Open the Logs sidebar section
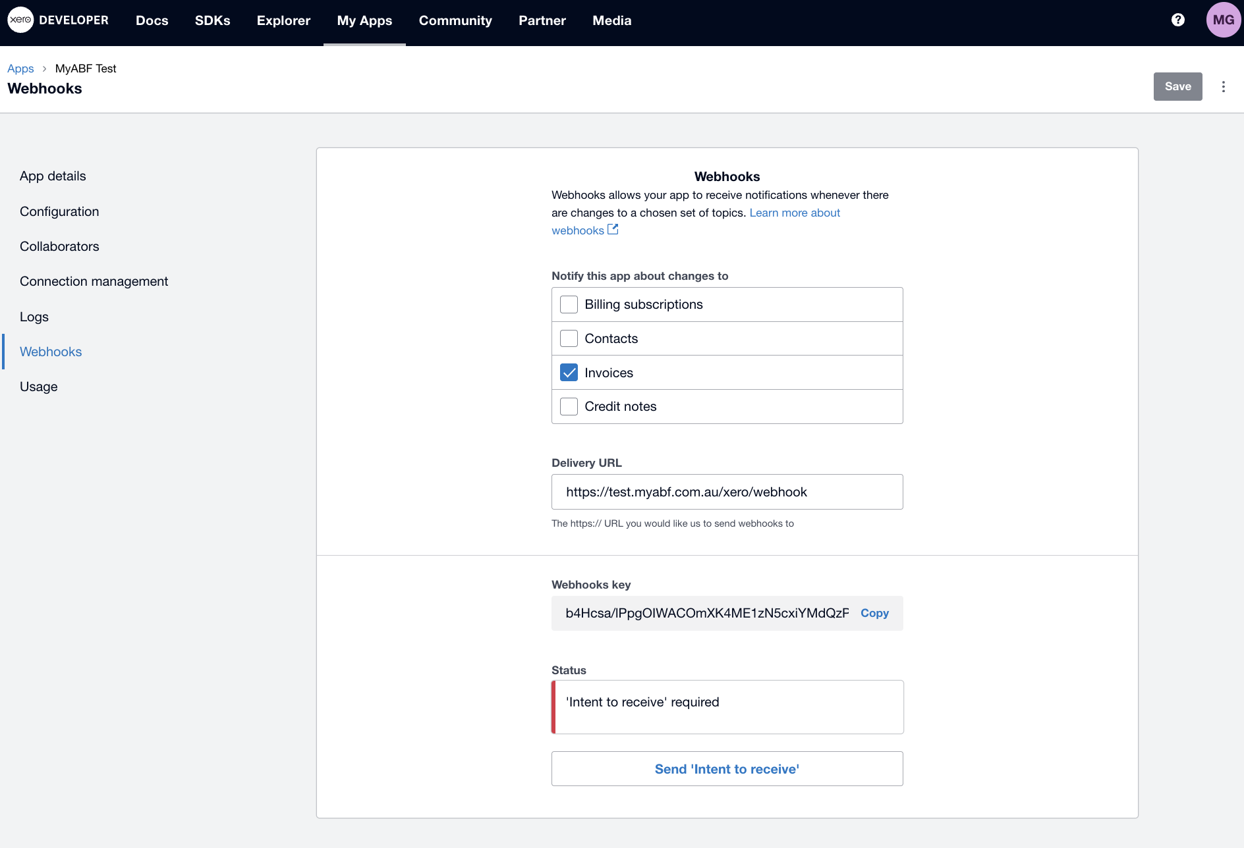This screenshot has height=848, width=1244. [34, 317]
